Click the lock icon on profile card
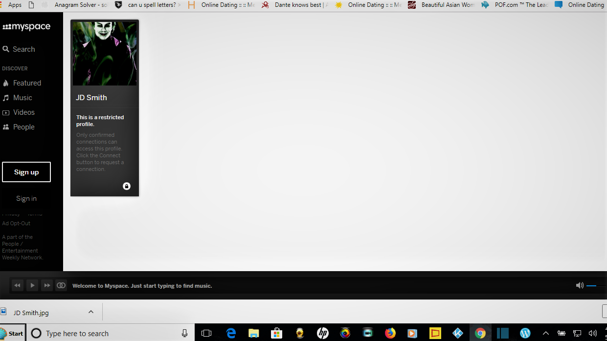 [127, 186]
